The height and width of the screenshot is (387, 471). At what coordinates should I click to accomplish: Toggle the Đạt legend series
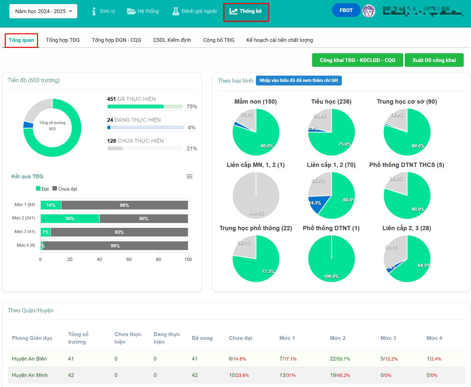pos(42,189)
